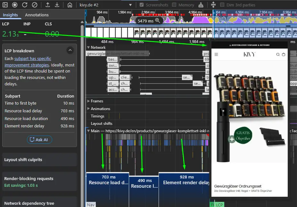Expand the Layout shift culprits insight

tap(40, 160)
